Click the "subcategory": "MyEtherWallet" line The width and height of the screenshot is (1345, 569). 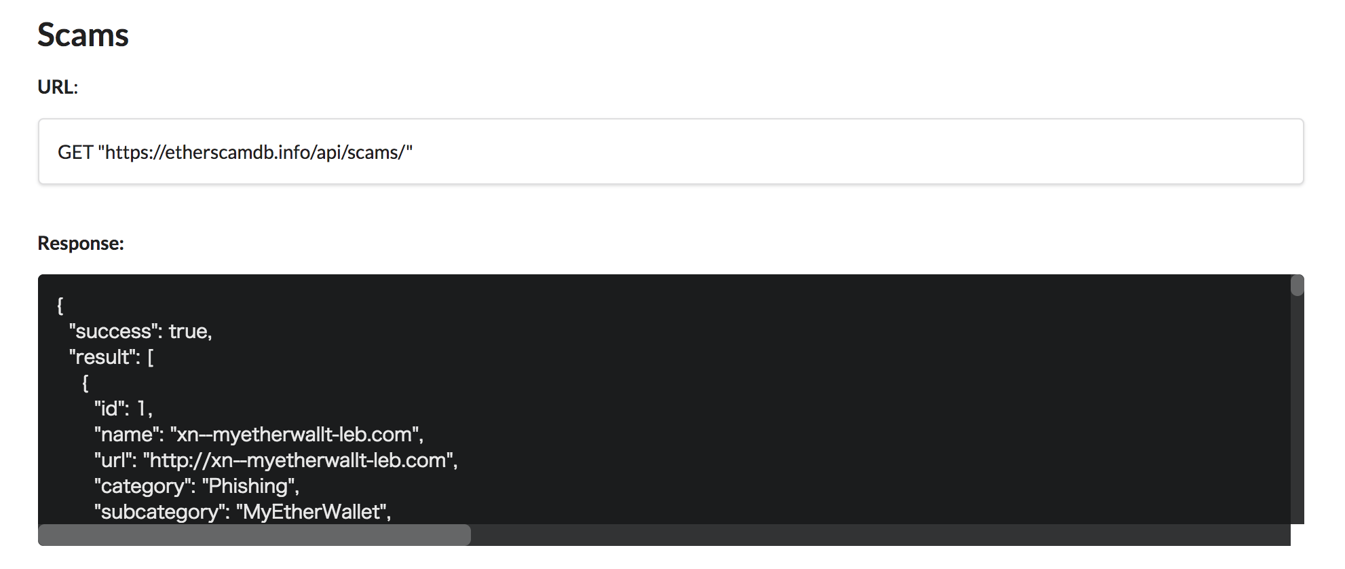coord(242,512)
